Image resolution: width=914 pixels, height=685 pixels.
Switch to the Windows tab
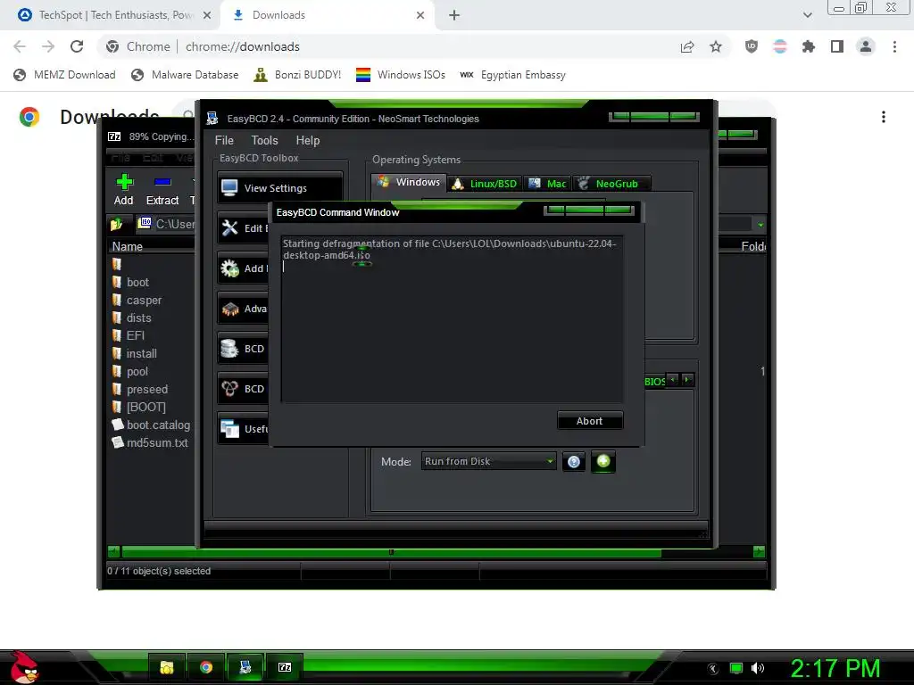click(x=409, y=182)
